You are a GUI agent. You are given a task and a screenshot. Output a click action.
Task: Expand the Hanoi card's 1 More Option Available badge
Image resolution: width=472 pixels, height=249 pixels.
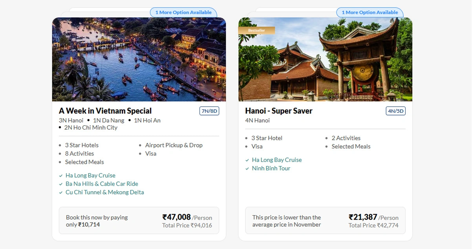coord(370,13)
